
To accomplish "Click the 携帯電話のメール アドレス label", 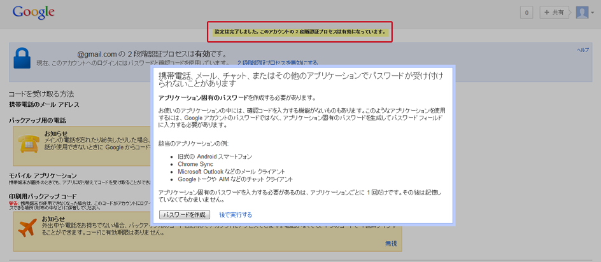I will (x=44, y=104).
